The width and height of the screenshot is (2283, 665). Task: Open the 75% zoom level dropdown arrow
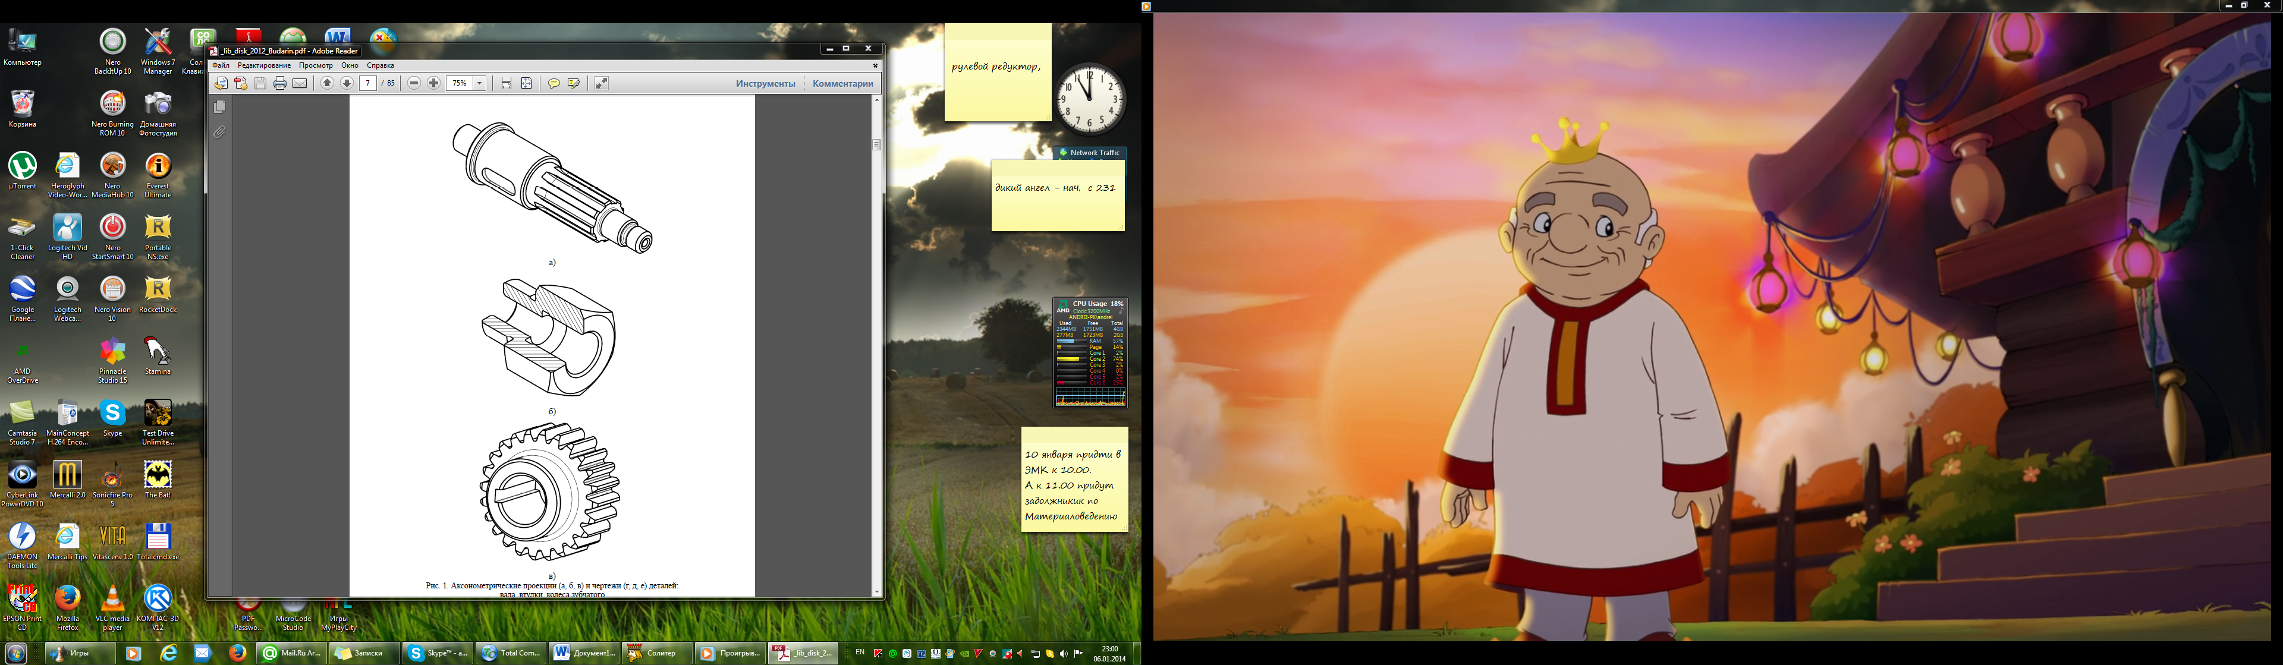[x=479, y=83]
